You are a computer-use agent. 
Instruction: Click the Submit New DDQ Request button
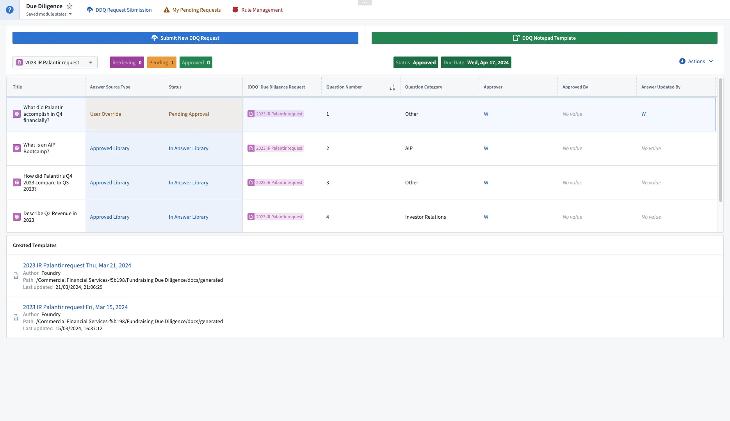pyautogui.click(x=185, y=38)
